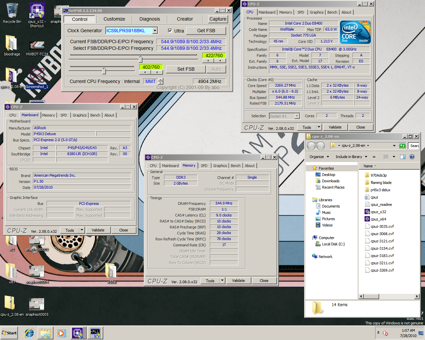This screenshot has height=340, width=425.
Task: Click the Capture button in SetFSB
Action: point(218,19)
